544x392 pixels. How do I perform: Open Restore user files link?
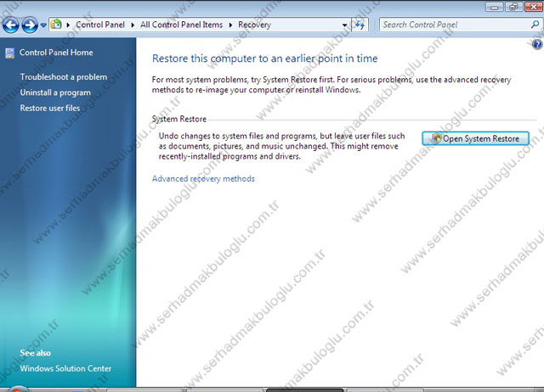click(50, 108)
